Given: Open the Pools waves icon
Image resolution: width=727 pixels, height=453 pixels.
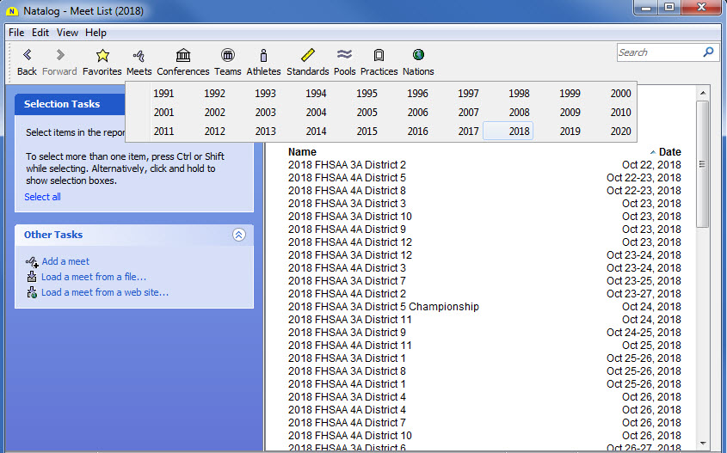Looking at the screenshot, I should pyautogui.click(x=344, y=56).
